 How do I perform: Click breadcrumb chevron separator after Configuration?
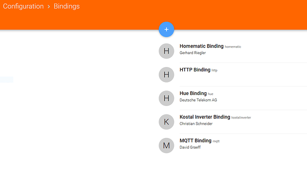[48, 7]
